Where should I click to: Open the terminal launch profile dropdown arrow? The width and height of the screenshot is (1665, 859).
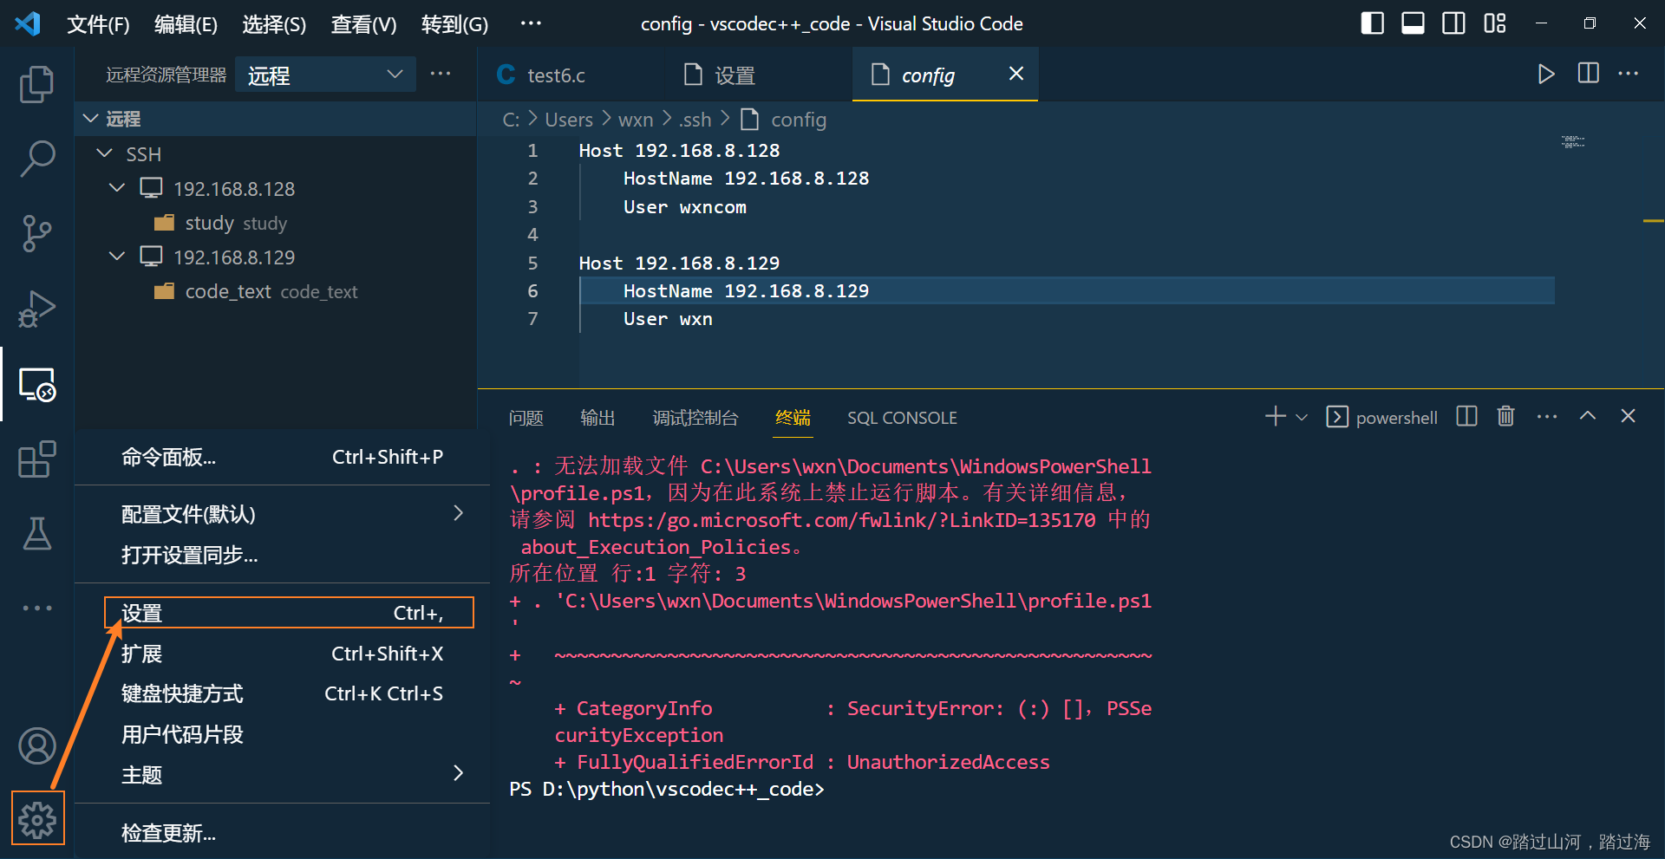click(x=1301, y=417)
